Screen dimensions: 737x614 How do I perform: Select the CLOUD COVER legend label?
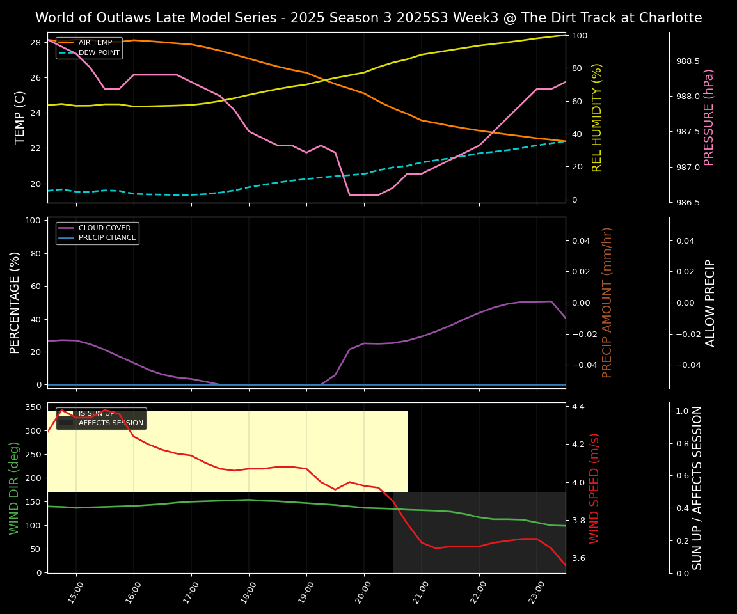click(104, 228)
